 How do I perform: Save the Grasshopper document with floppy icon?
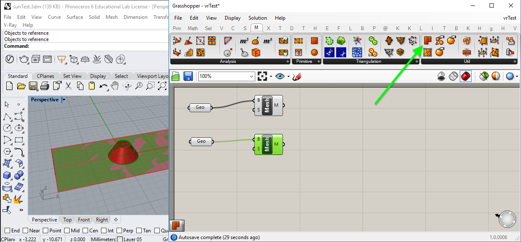point(188,76)
